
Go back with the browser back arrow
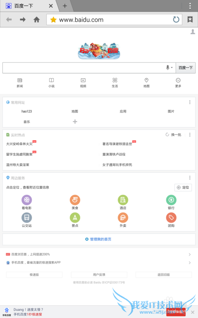[x=9, y=19]
